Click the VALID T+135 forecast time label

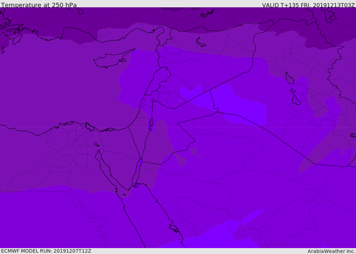[308, 5]
